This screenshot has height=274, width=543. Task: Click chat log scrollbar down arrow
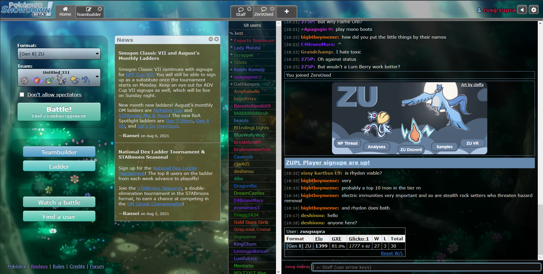click(x=540, y=257)
